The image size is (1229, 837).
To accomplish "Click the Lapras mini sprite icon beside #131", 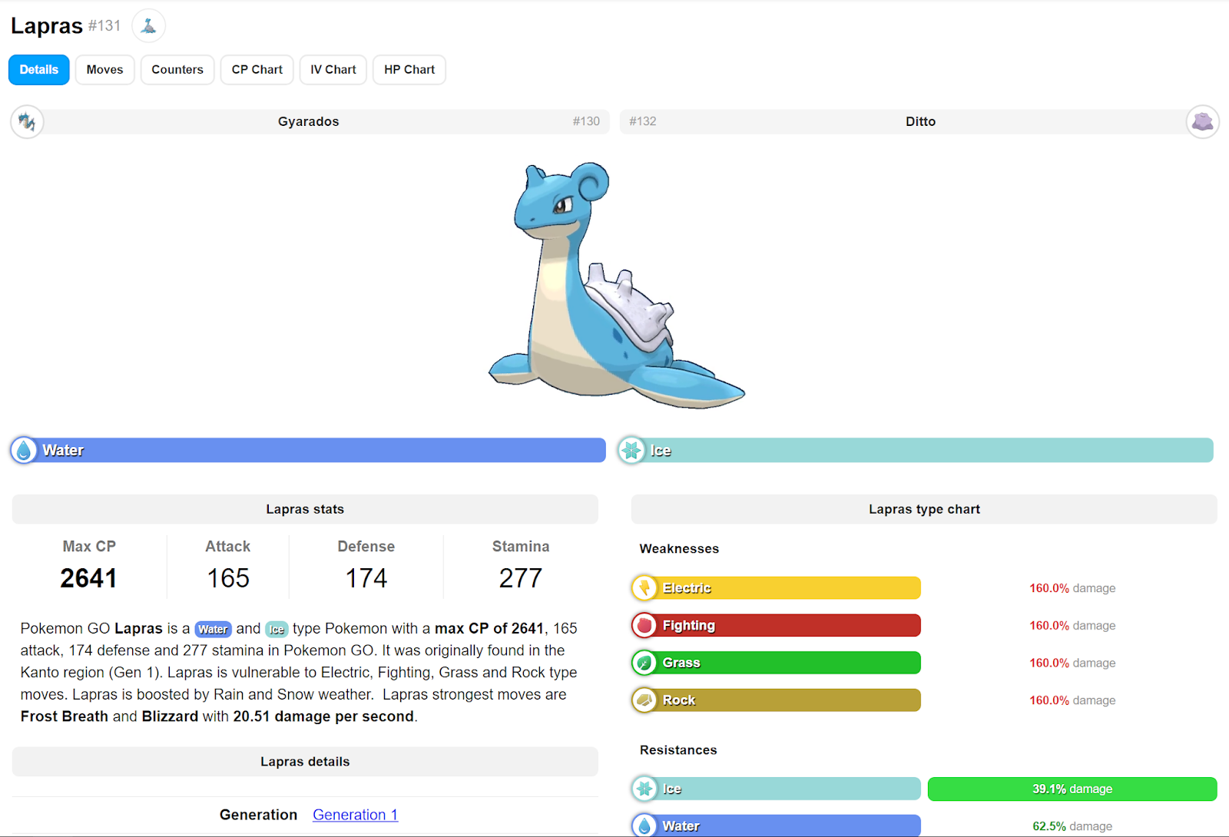I will (149, 26).
